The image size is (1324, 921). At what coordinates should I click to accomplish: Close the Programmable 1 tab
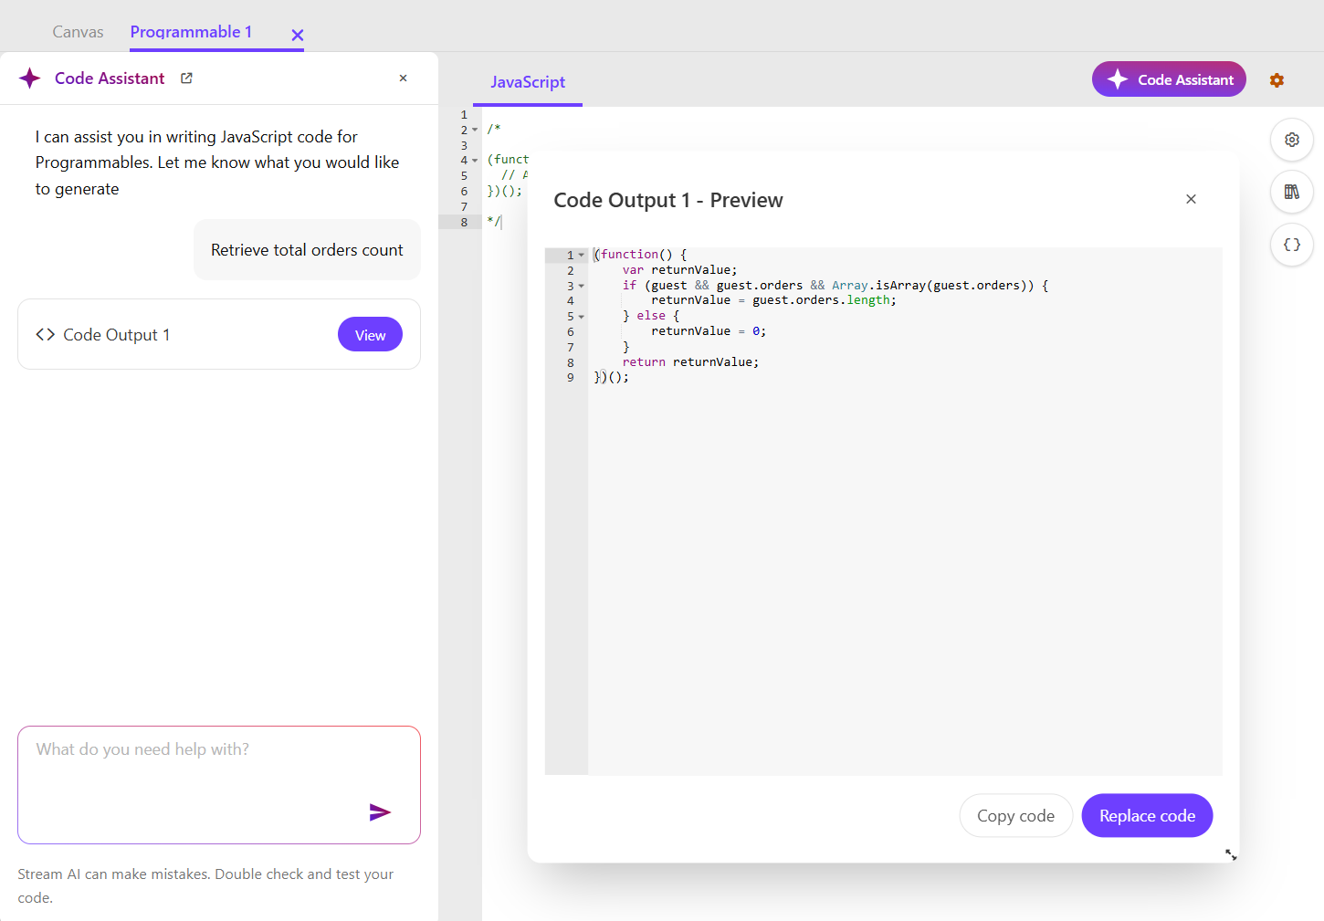(x=297, y=34)
